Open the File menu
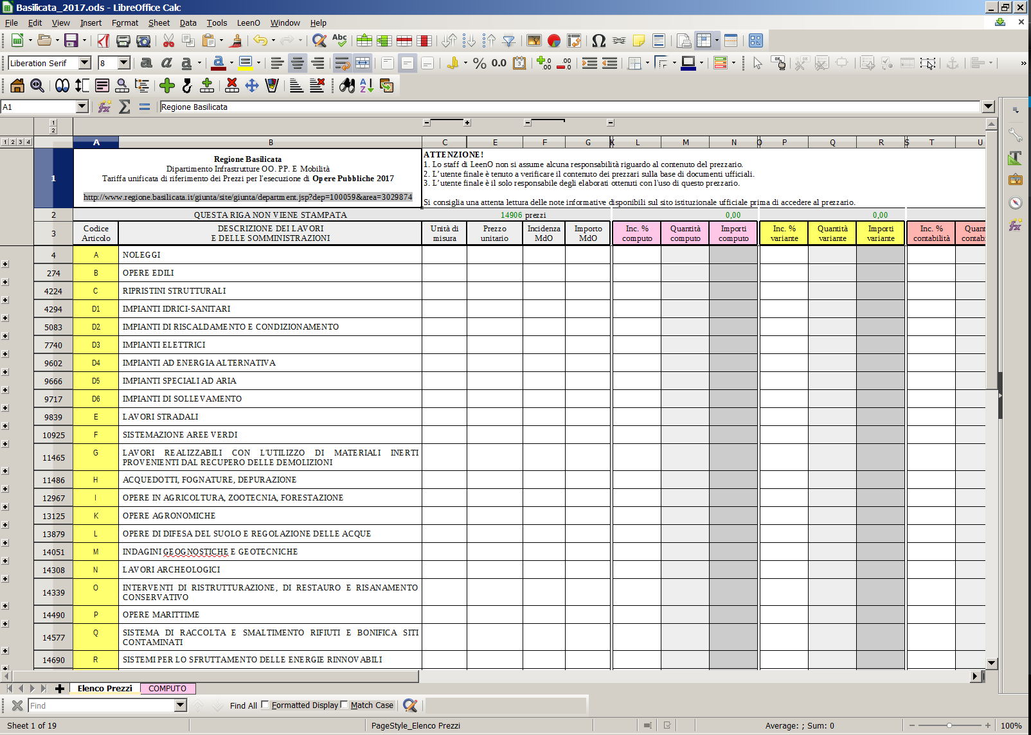This screenshot has width=1031, height=735. pos(12,22)
